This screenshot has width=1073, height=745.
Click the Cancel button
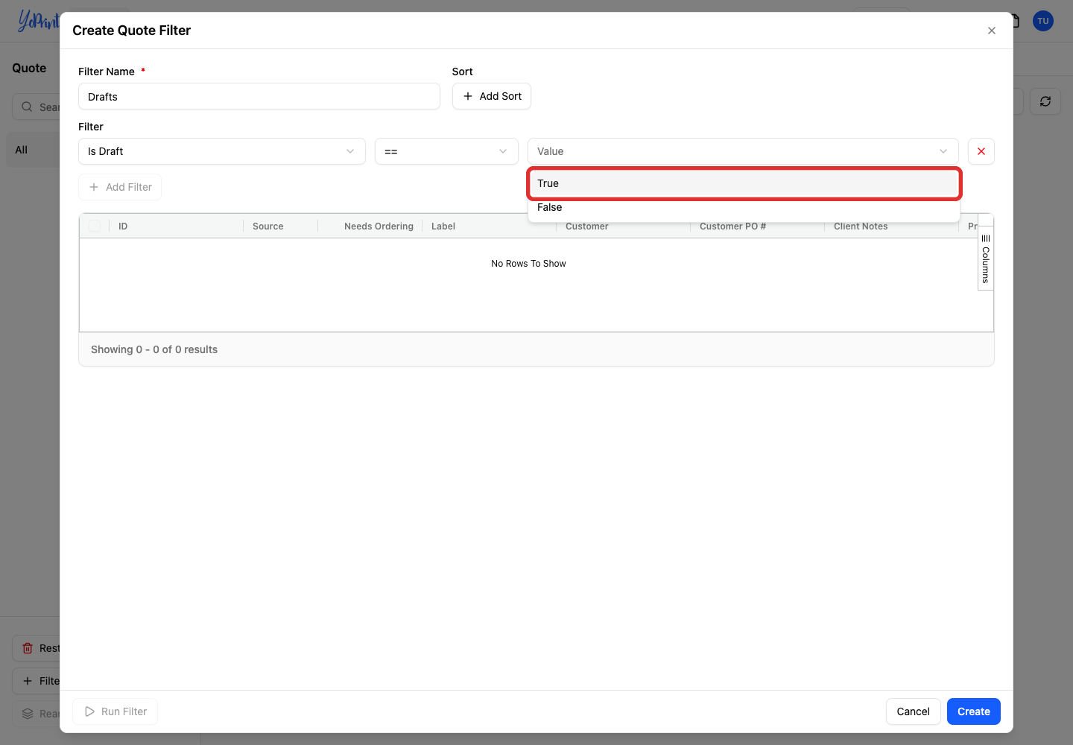tap(913, 711)
